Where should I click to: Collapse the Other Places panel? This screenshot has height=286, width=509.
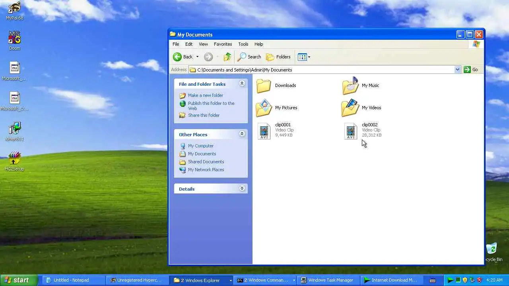click(x=242, y=134)
